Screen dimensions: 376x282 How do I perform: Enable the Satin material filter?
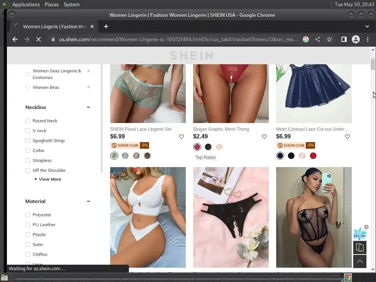[28, 245]
